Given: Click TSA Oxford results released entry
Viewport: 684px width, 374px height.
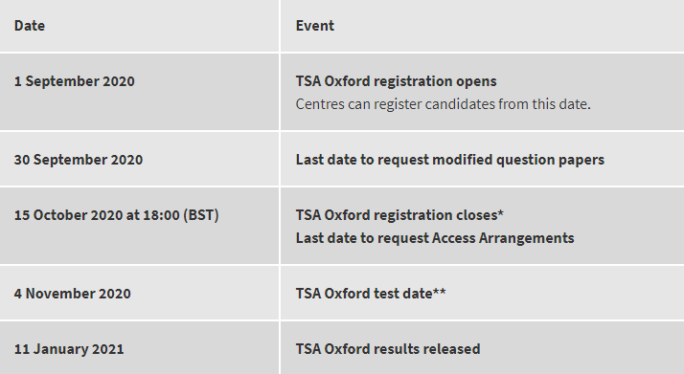Looking at the screenshot, I should pos(388,349).
